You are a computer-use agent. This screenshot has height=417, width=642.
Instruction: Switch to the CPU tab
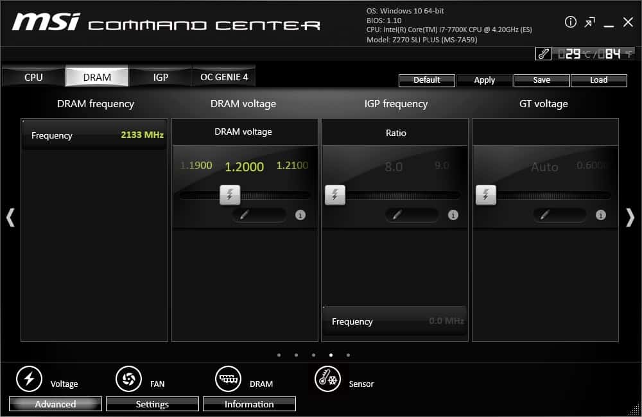pyautogui.click(x=33, y=77)
